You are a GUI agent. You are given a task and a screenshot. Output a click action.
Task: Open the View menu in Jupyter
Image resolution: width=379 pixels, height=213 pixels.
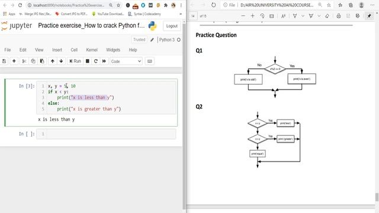point(39,50)
